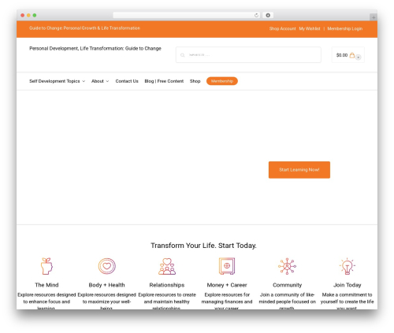Open Relationships heading link
The image size is (394, 333).
[x=167, y=285]
